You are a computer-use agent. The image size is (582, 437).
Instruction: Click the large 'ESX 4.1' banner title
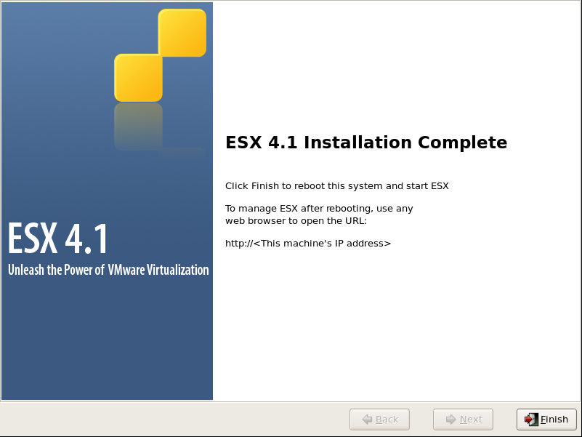coord(58,238)
